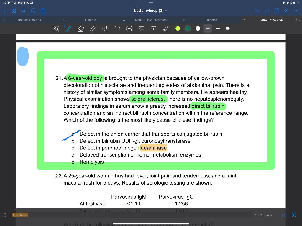Select the Text box tool
Image resolution: width=302 pixels, height=226 pixels.
(153, 29)
